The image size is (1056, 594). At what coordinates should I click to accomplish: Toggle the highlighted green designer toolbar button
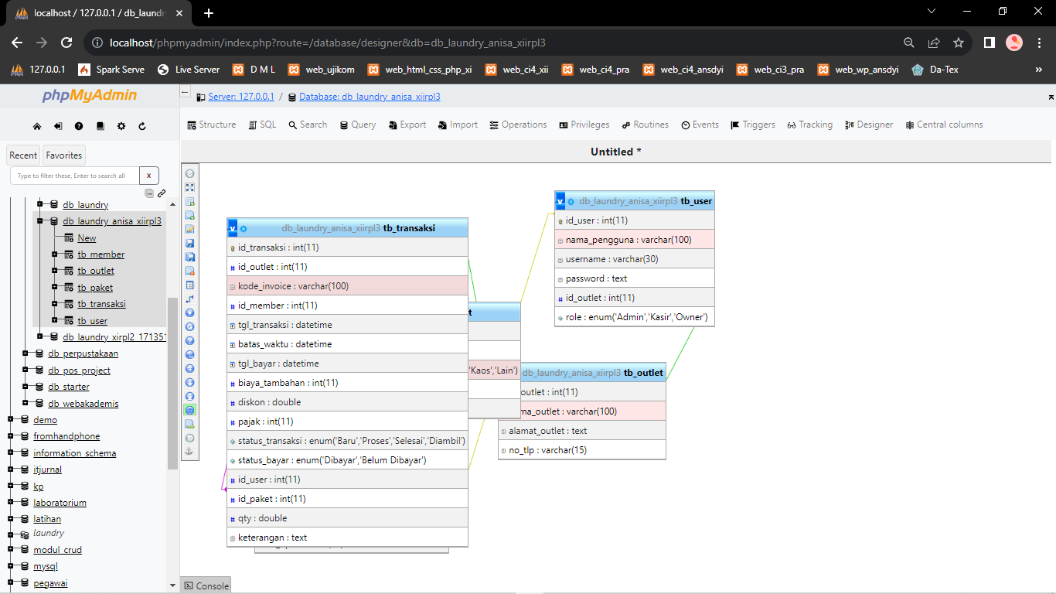point(190,410)
